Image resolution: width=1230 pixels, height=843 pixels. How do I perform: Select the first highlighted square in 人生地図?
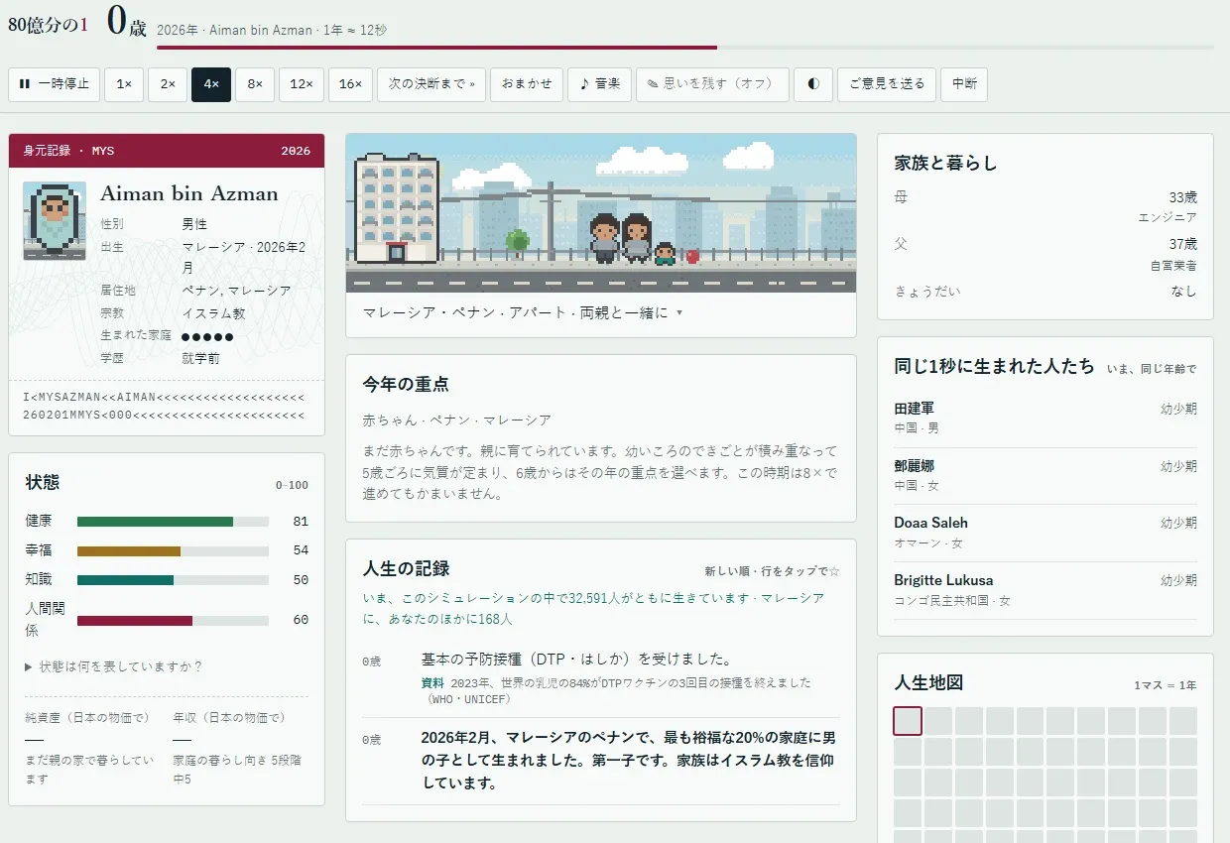pos(908,721)
